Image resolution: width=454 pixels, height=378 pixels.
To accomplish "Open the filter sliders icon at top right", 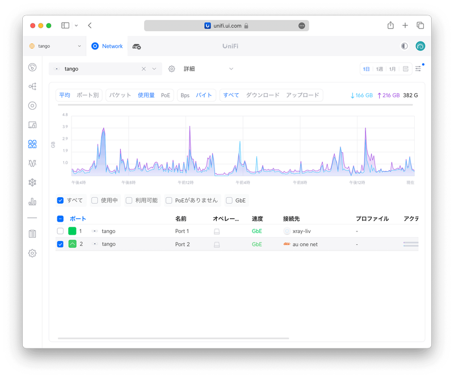I will (x=418, y=69).
